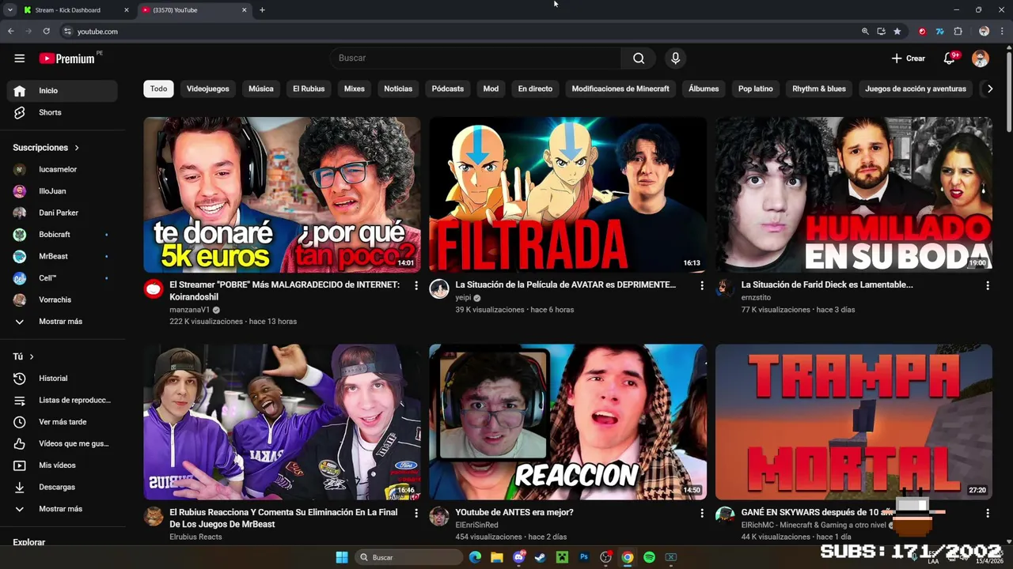Open HUMILLADO EN SU BODA thumbnail
This screenshot has width=1013, height=569.
click(853, 194)
